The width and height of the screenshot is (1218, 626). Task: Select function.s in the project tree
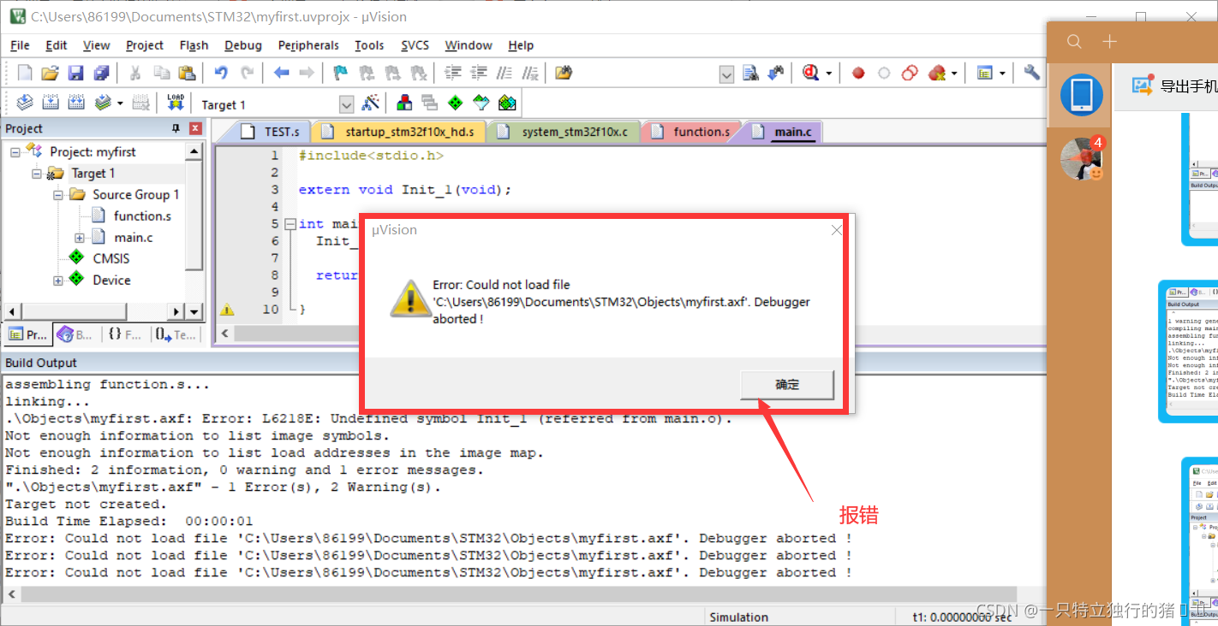pyautogui.click(x=142, y=216)
